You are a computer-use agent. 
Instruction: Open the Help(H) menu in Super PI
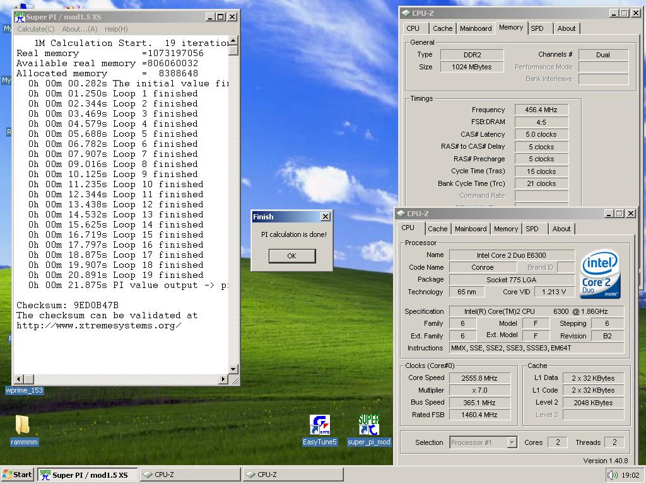click(116, 29)
